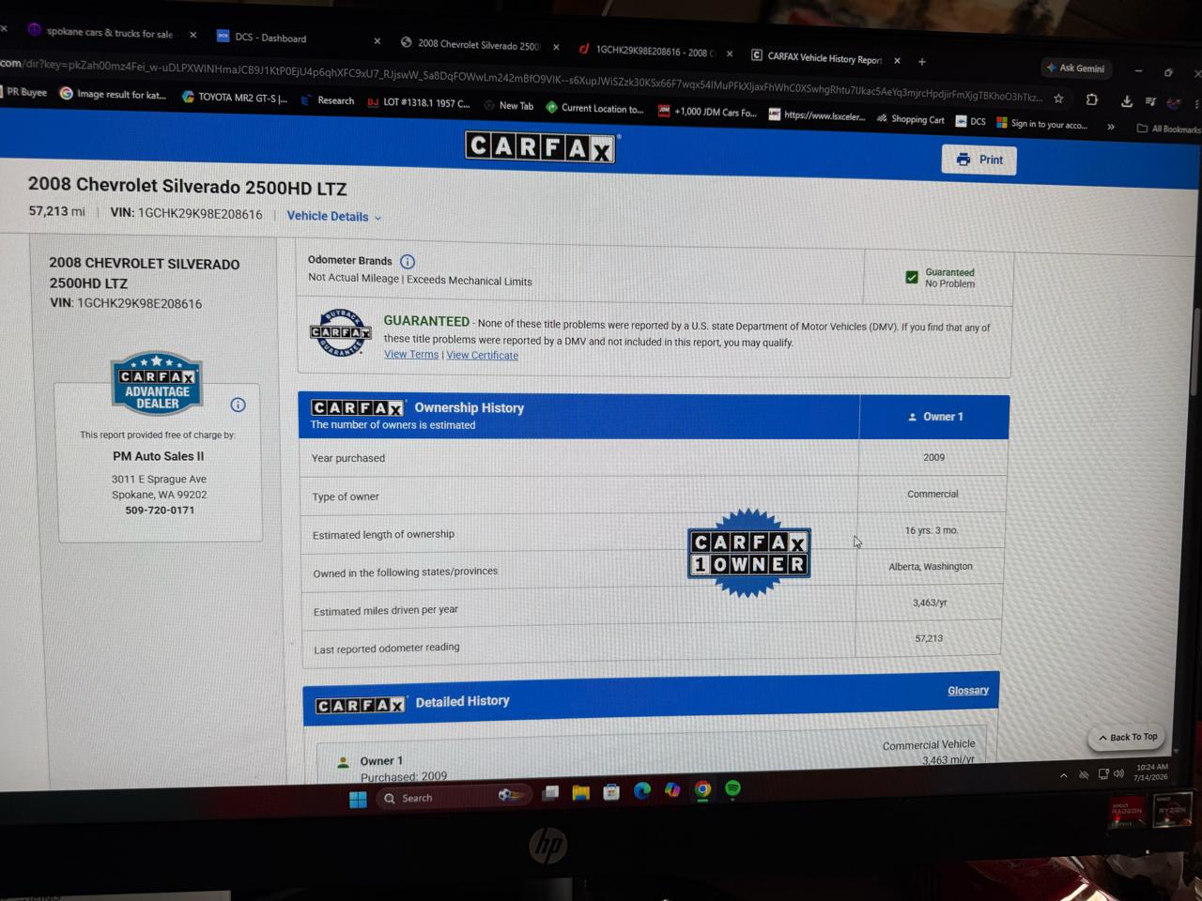The width and height of the screenshot is (1202, 901).
Task: Open the PR Buyee bookmark
Action: click(x=24, y=92)
